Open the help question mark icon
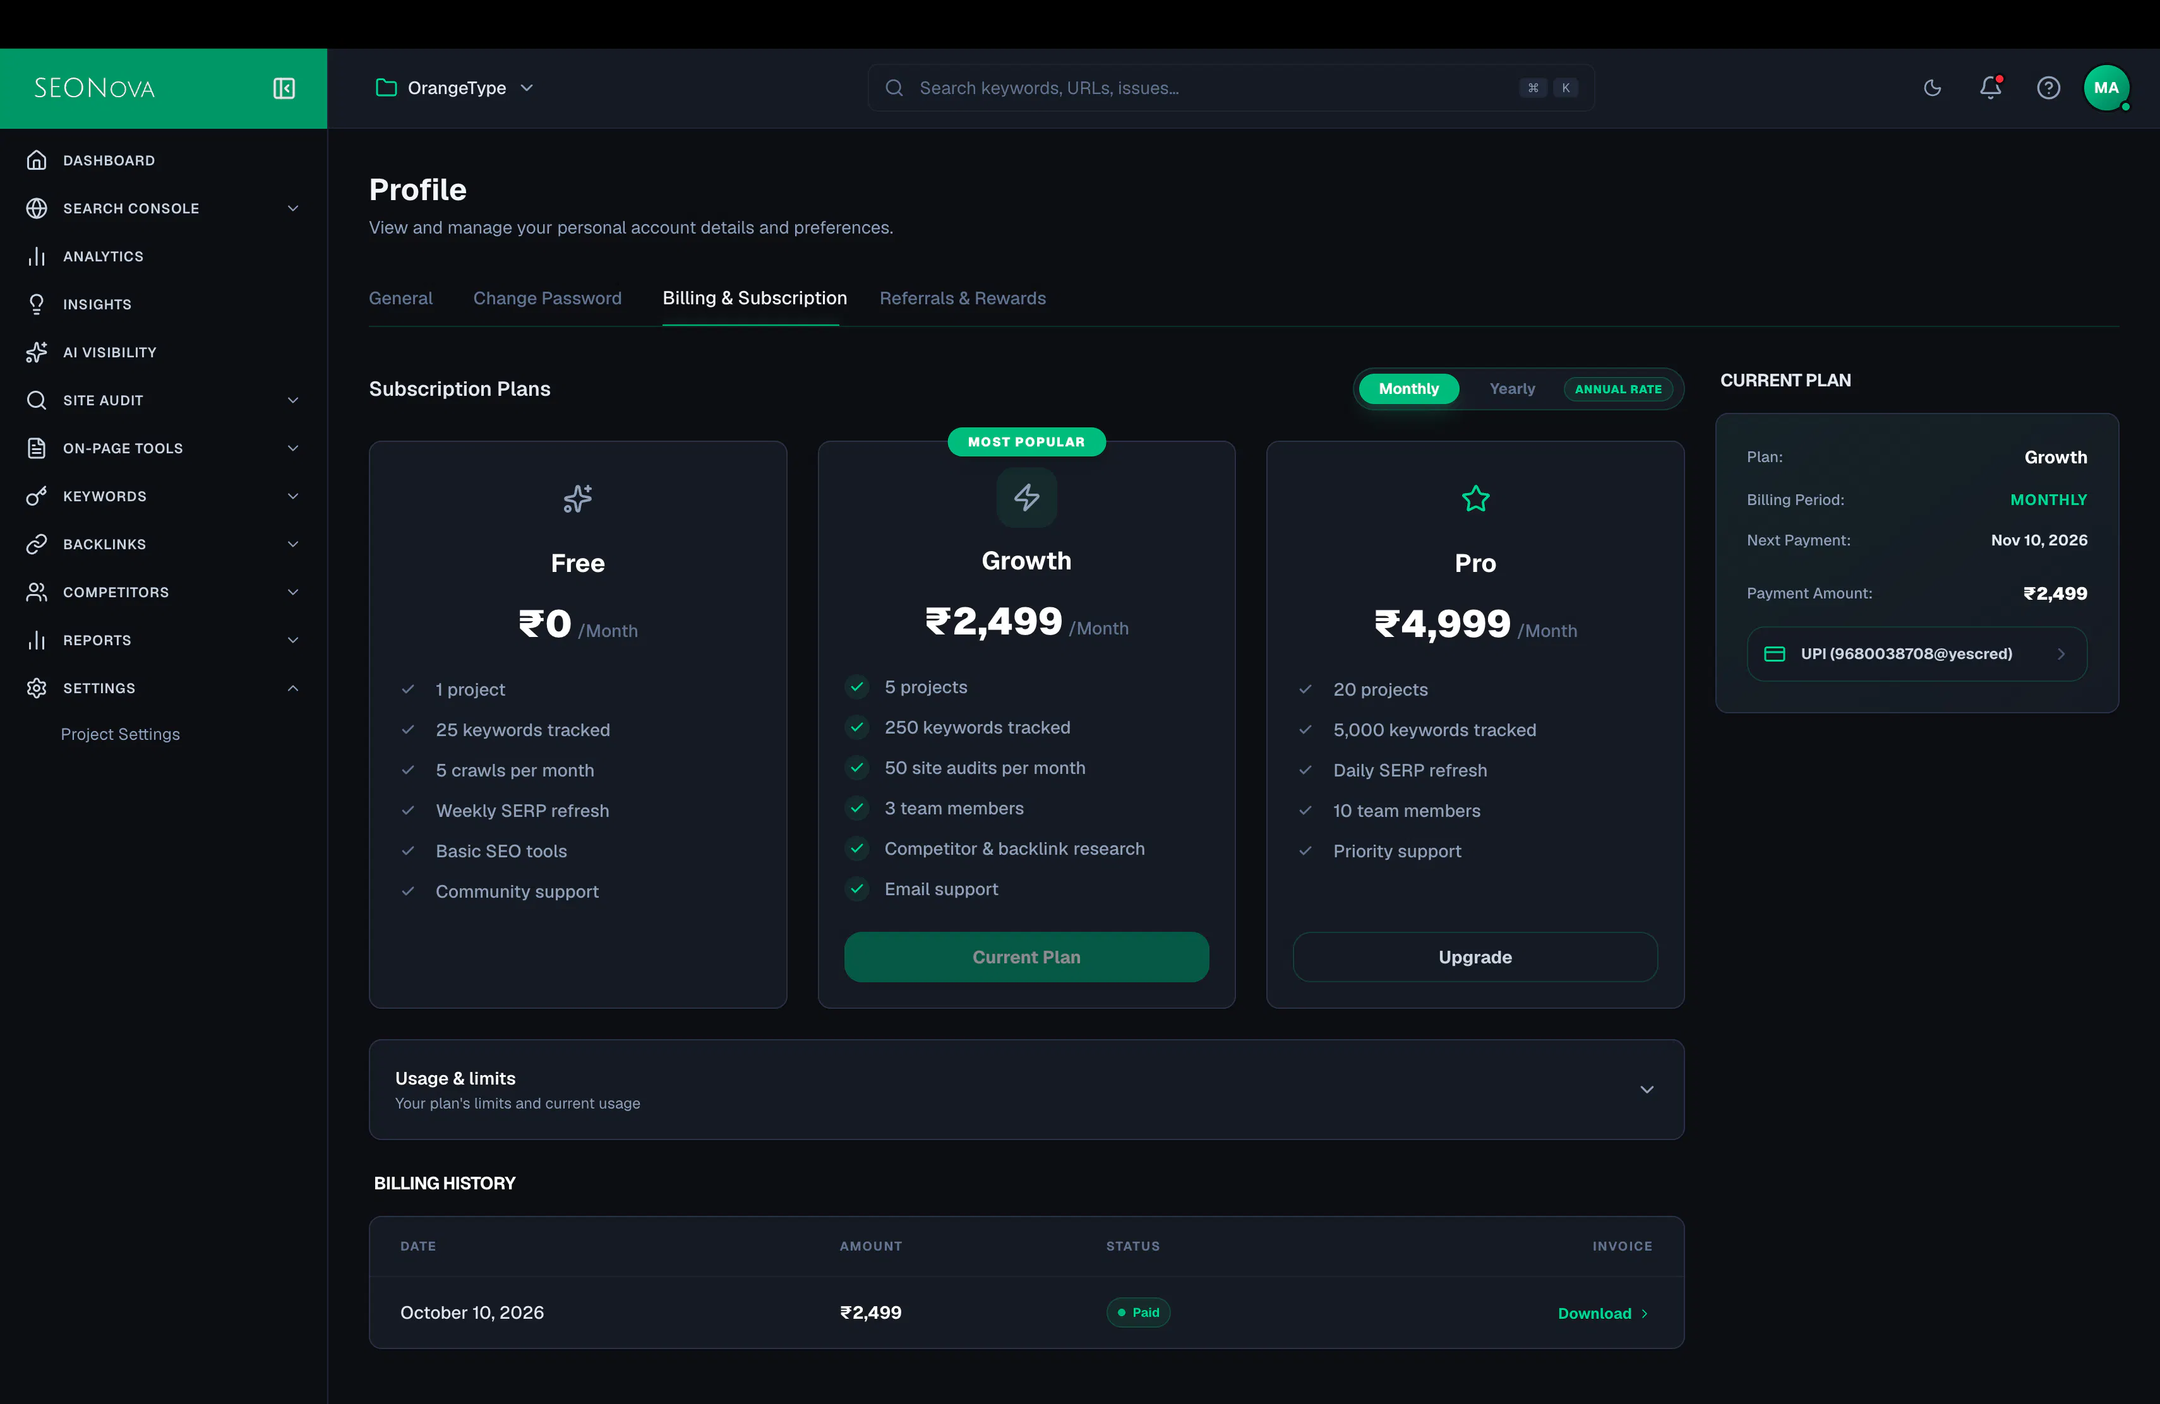The image size is (2160, 1404). click(x=2048, y=88)
